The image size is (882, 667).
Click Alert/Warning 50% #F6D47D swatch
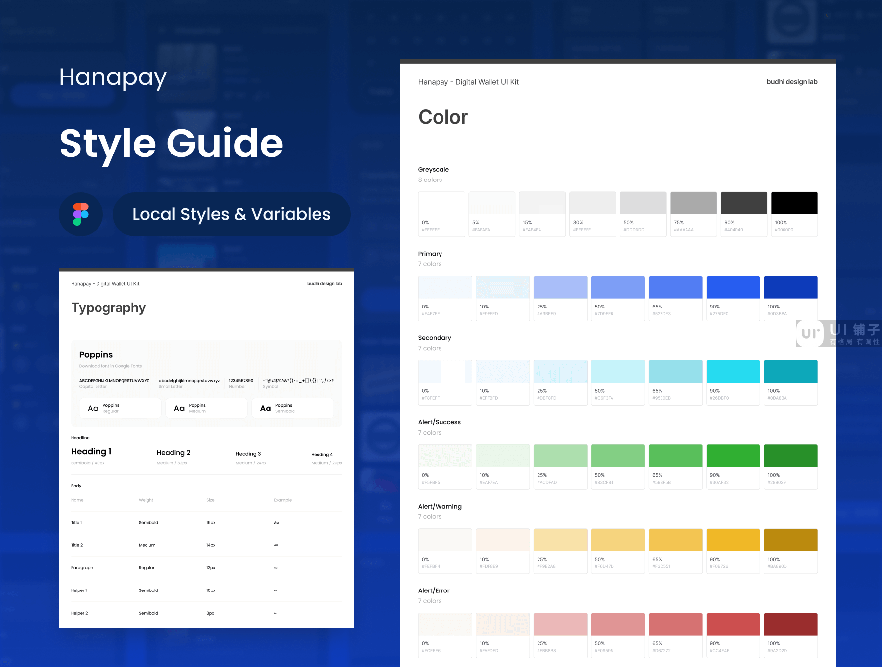(618, 551)
